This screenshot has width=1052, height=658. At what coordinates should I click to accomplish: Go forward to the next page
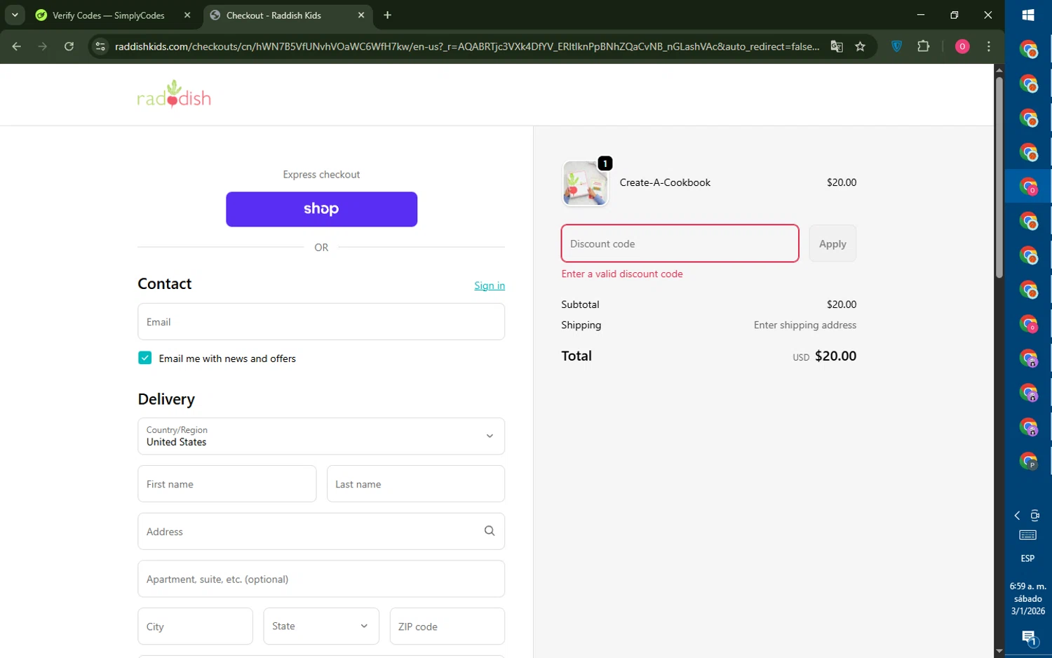pos(43,46)
